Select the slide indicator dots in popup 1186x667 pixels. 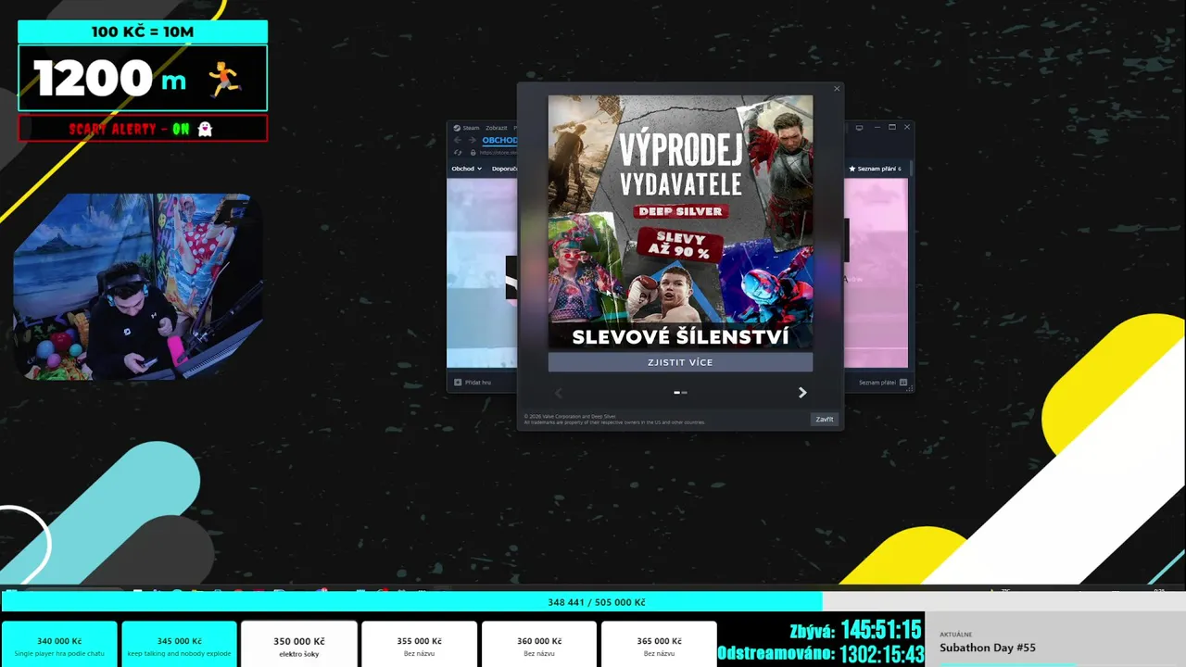point(680,393)
